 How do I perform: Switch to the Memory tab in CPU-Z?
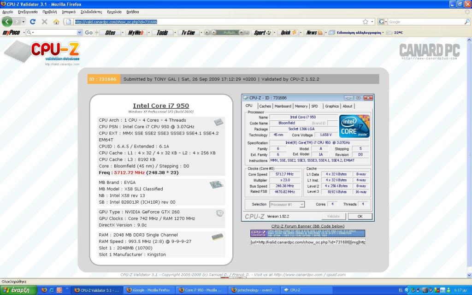click(301, 106)
